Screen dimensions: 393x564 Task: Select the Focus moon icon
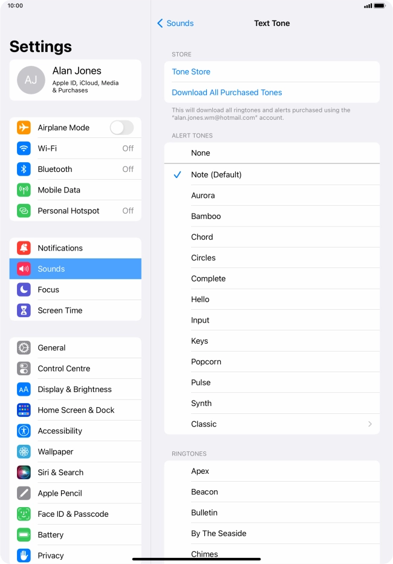[24, 289]
